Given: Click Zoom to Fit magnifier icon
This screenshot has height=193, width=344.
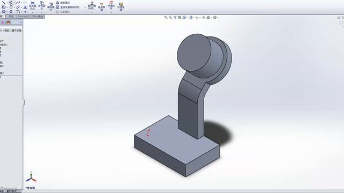Looking at the screenshot, I should [166, 18].
